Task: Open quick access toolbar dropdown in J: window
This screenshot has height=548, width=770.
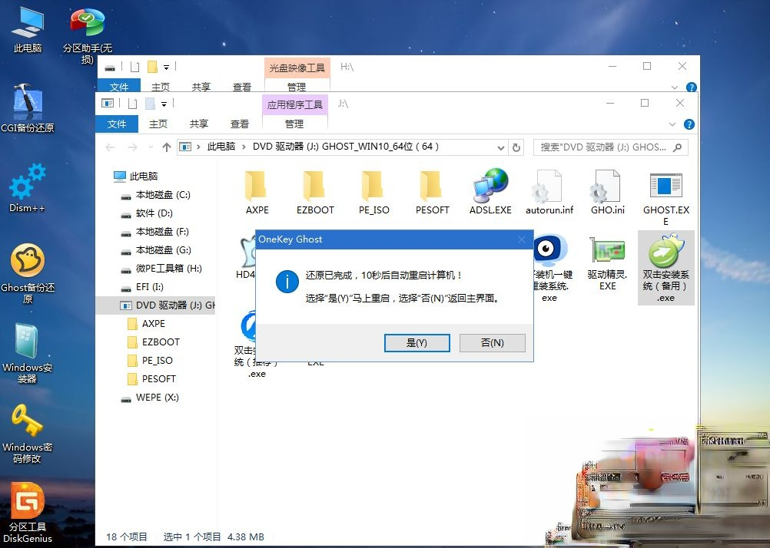Action: (x=164, y=104)
